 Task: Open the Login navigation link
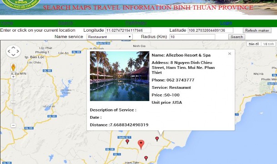tap(226, 23)
